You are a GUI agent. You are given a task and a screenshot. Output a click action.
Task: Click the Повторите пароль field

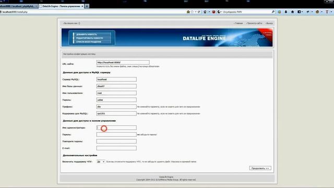click(x=116, y=141)
